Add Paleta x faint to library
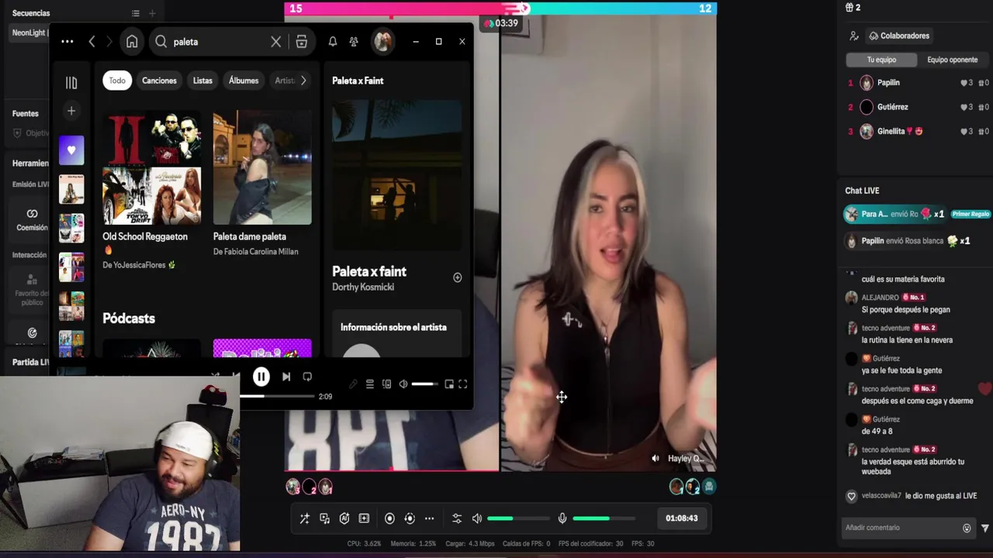Viewport: 993px width, 558px height. [457, 277]
